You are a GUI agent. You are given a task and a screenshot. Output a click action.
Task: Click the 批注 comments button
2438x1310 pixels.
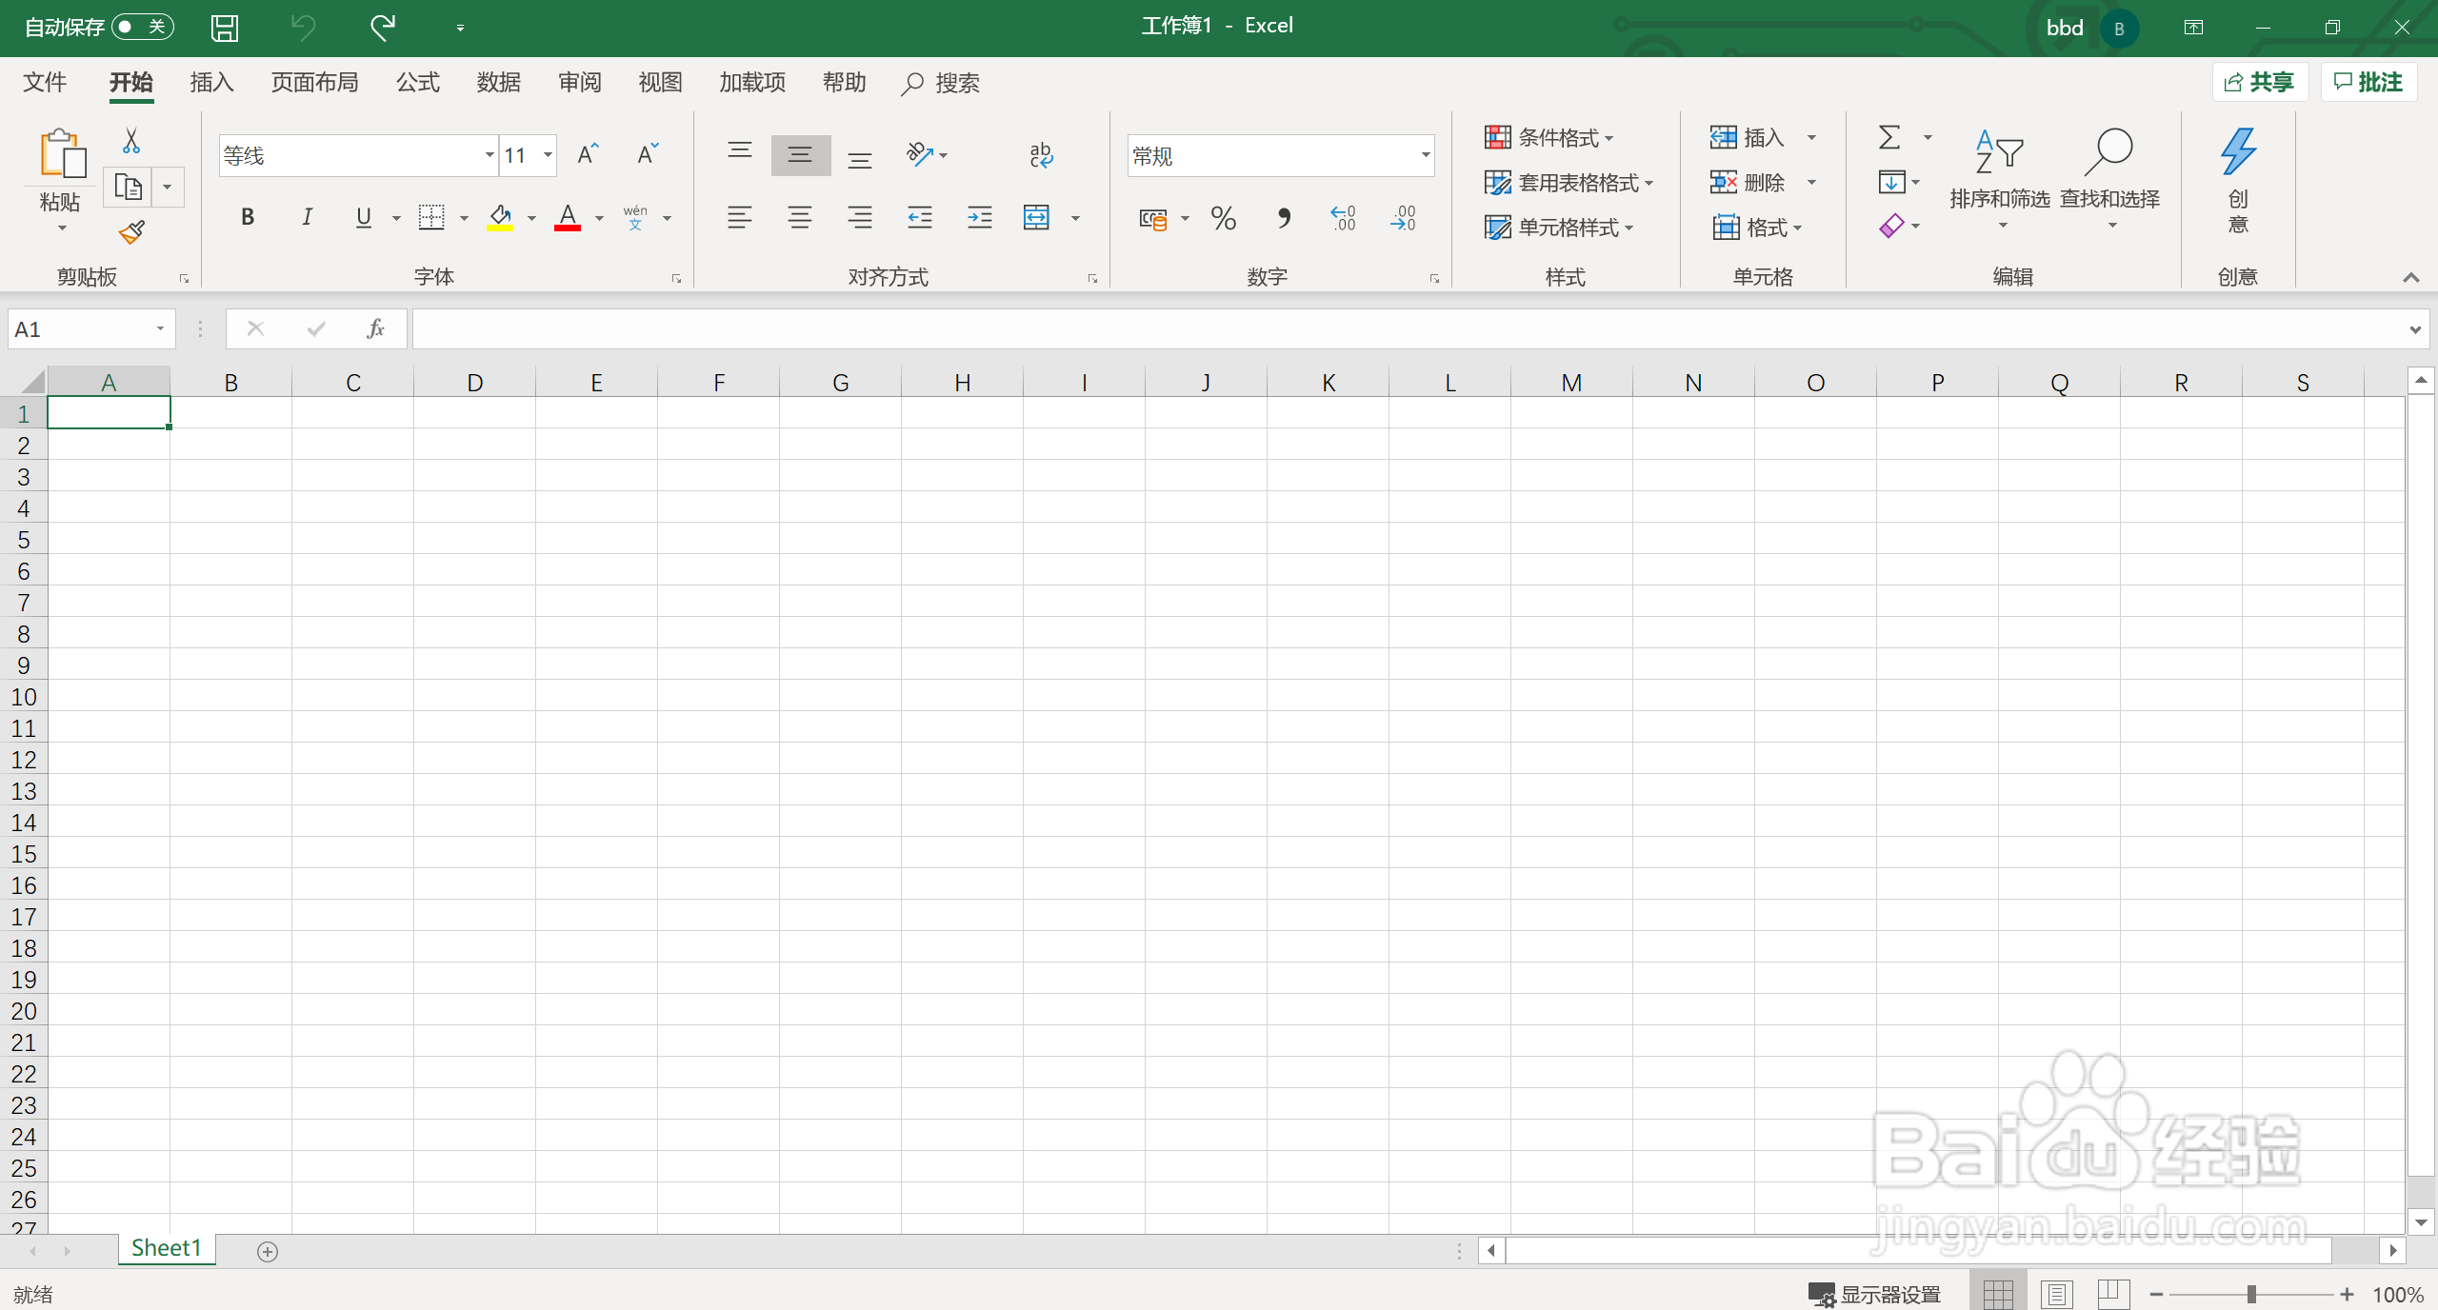[x=2368, y=82]
